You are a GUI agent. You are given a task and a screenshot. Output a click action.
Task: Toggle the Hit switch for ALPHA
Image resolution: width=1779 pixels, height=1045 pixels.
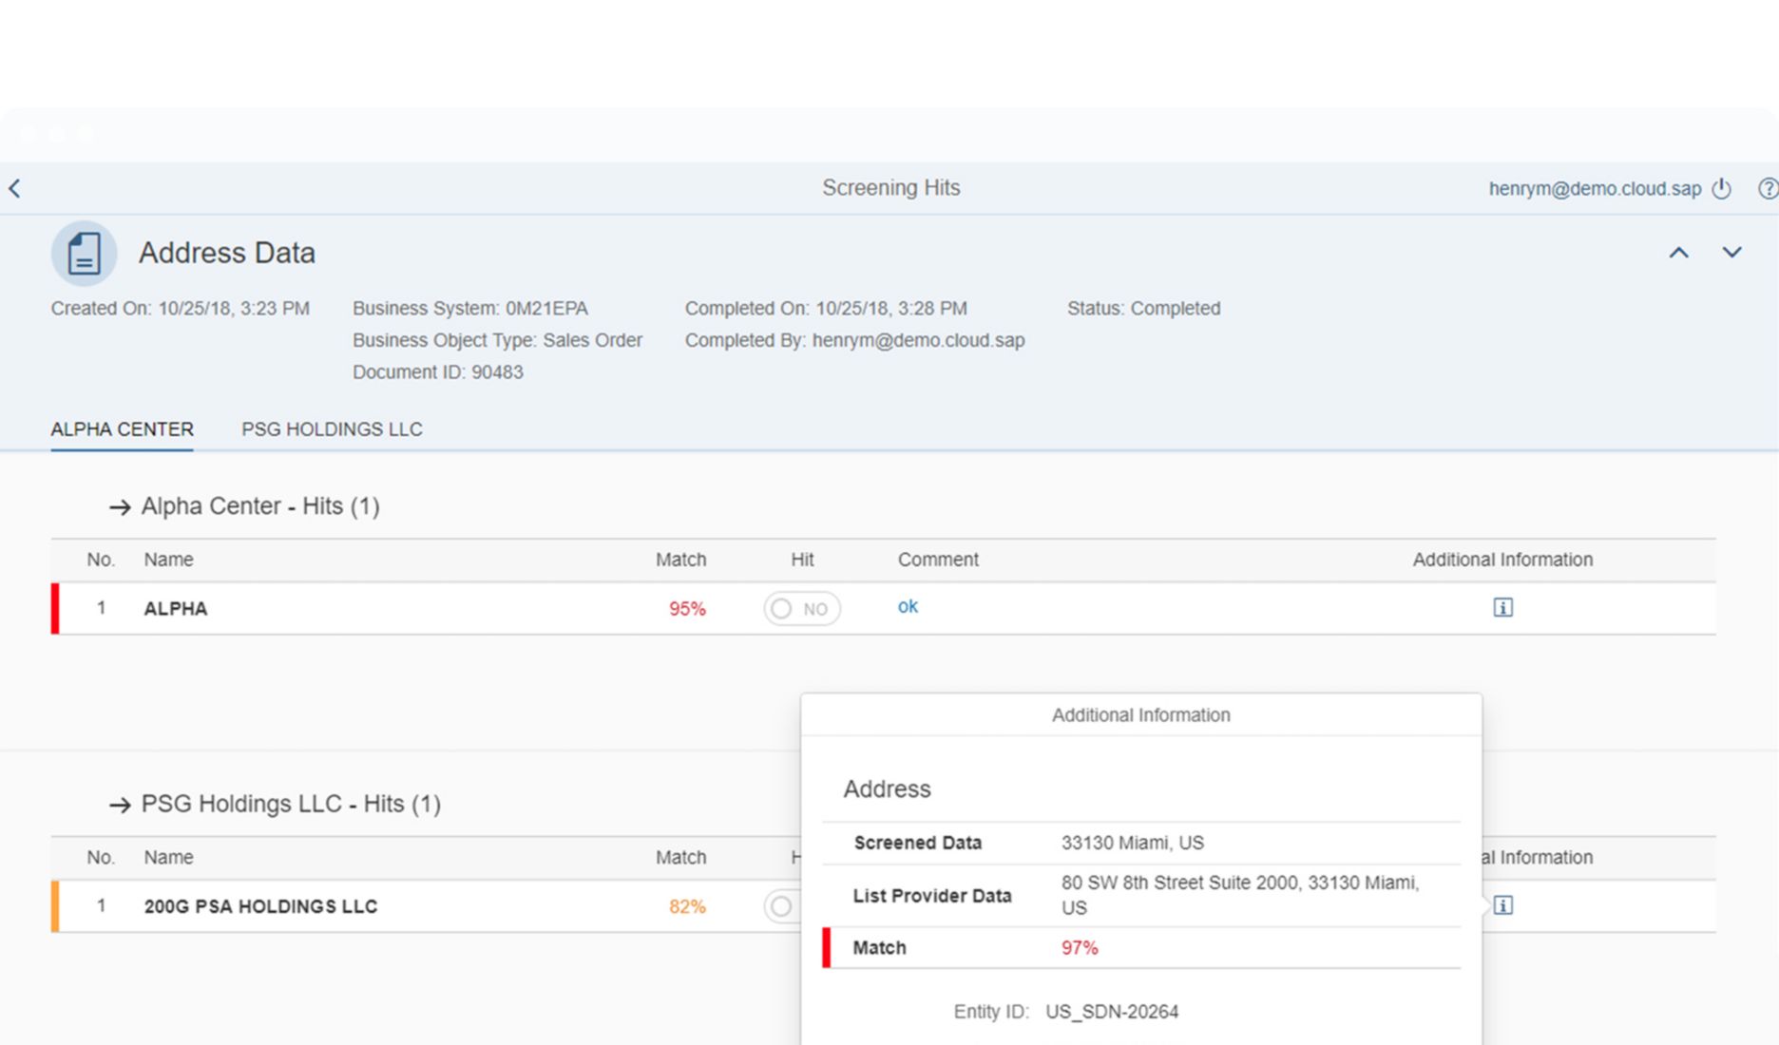pos(801,609)
